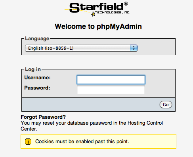
Task: Click the registered trademark symbol beside Starfield
Action: tap(126, 4)
